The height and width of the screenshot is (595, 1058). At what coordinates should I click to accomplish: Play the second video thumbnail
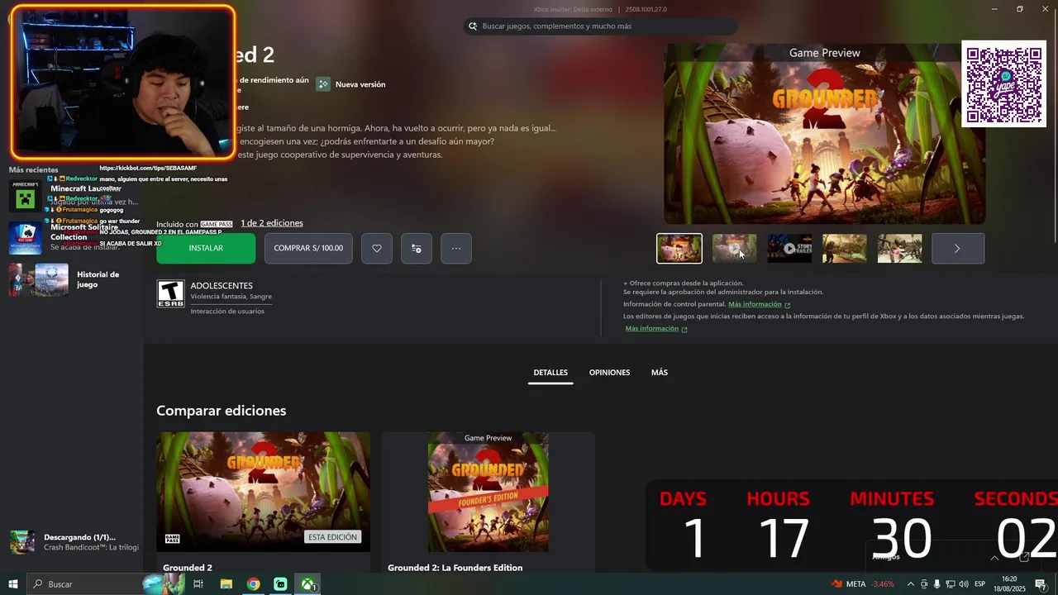coord(735,248)
